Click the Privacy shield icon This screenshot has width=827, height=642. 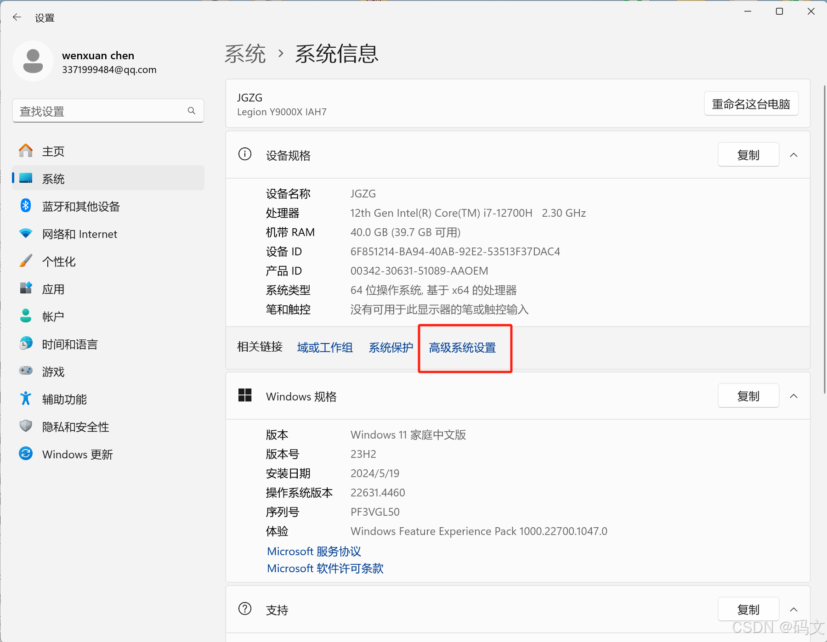(x=26, y=426)
